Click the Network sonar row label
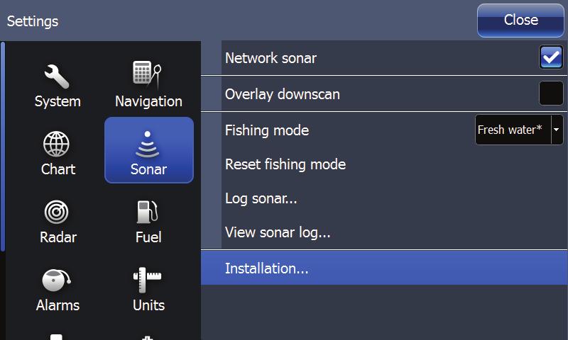 point(271,58)
